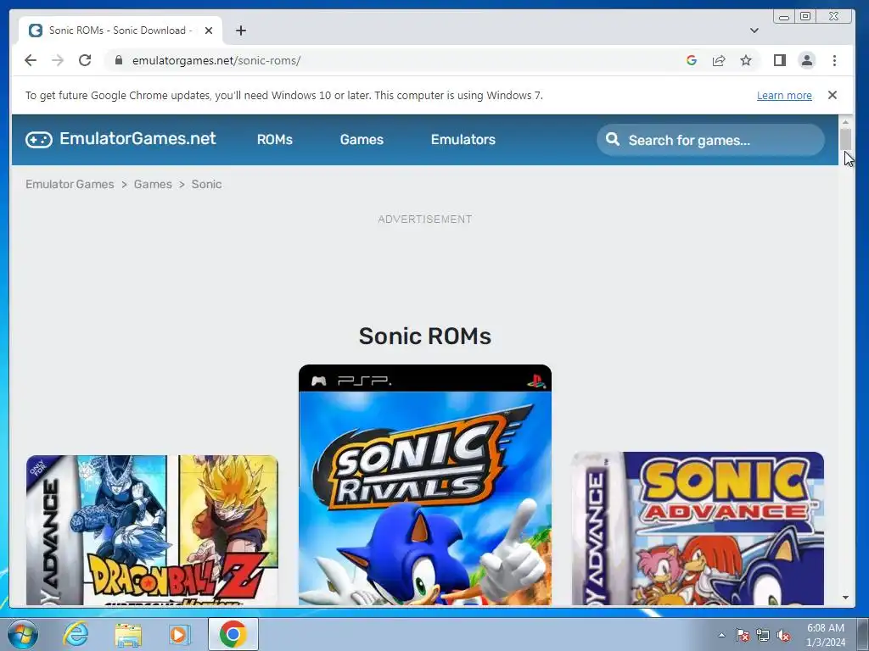
Task: Open the Chrome profile menu
Action: (807, 60)
